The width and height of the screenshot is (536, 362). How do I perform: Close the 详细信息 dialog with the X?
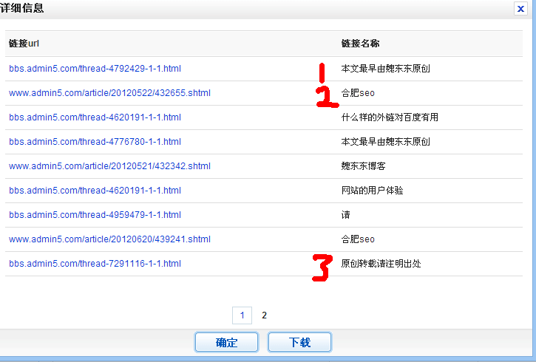[520, 9]
